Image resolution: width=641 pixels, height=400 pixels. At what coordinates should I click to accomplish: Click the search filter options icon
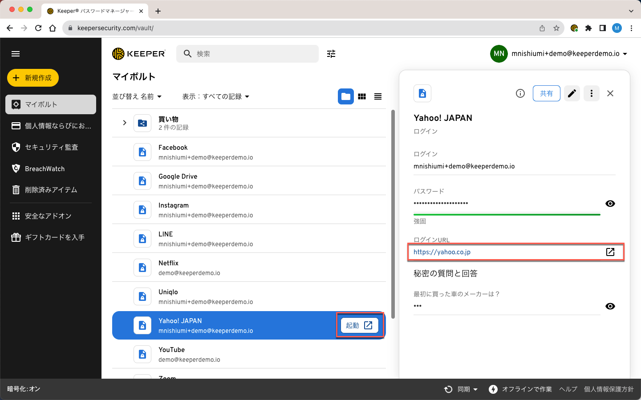point(331,54)
